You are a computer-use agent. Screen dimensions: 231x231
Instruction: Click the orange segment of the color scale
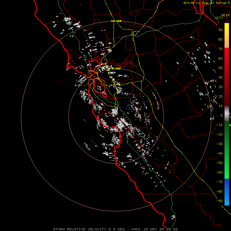pos(227,43)
